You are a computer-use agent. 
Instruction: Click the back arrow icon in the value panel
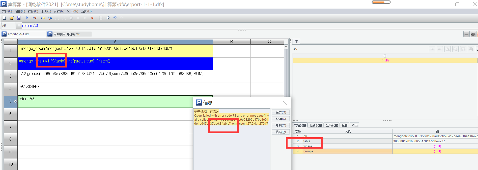432,49
